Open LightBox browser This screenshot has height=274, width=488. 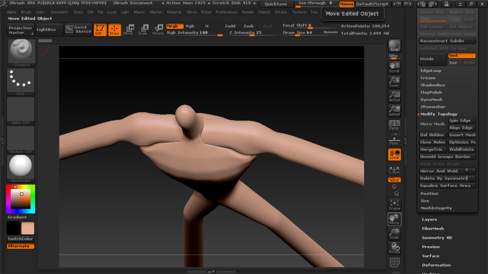49,29
